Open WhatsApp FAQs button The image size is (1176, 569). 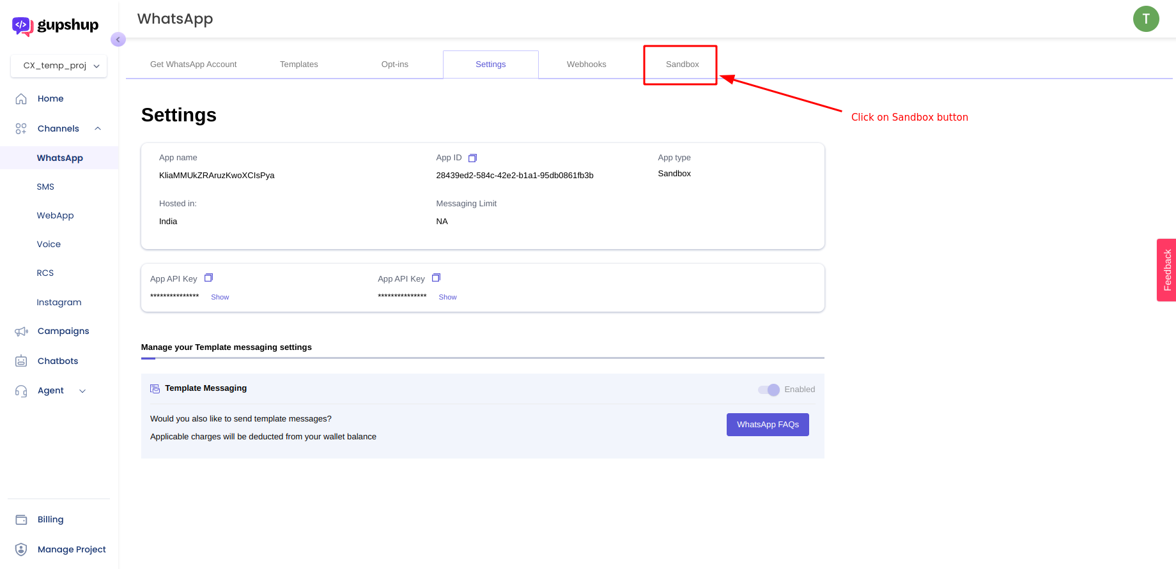pos(768,425)
